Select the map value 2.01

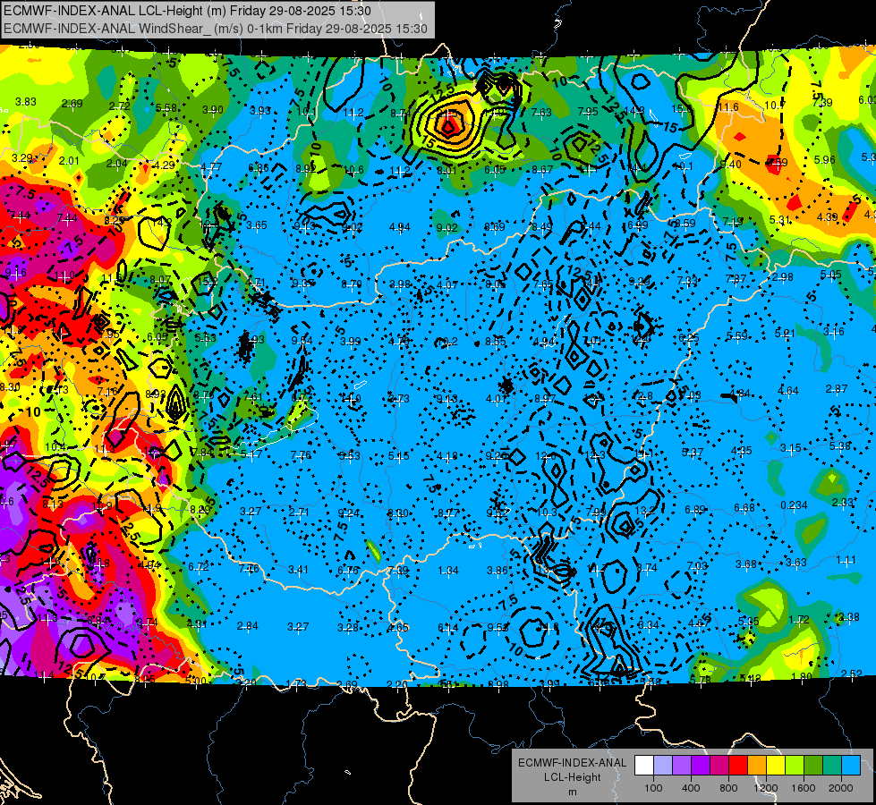pos(69,161)
